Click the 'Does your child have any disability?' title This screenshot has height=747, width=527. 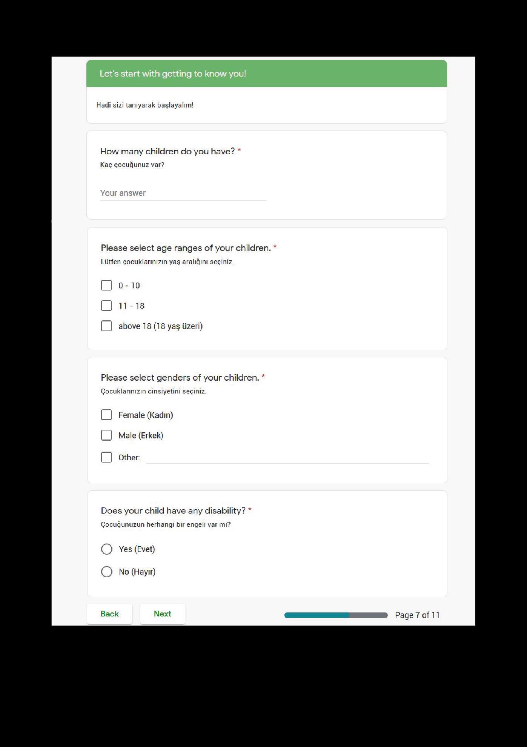pos(173,511)
